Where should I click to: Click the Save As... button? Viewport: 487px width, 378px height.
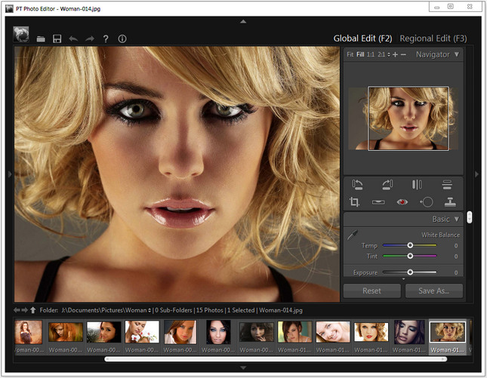coord(433,290)
